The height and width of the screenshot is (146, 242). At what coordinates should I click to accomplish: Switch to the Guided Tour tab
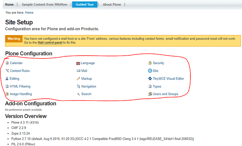click(x=85, y=5)
